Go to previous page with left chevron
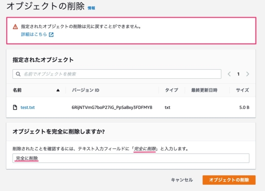The width and height of the screenshot is (265, 191). point(229,74)
